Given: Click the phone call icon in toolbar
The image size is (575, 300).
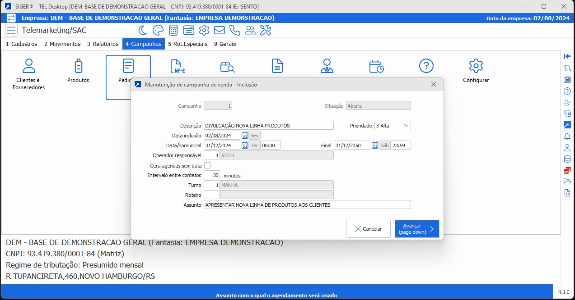Looking at the screenshot, I should tap(234, 30).
